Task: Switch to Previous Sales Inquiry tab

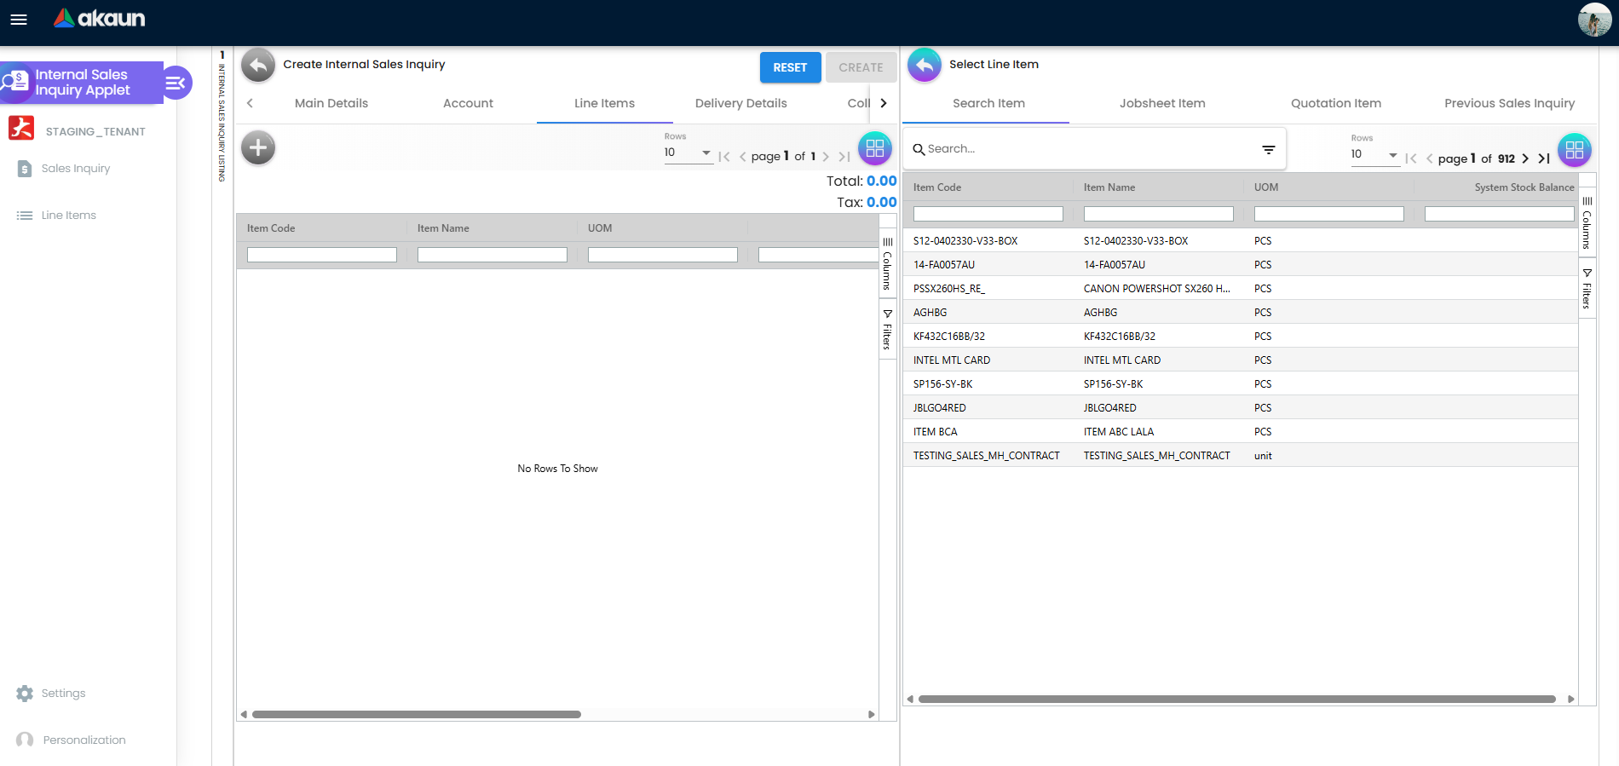Action: pyautogui.click(x=1509, y=103)
